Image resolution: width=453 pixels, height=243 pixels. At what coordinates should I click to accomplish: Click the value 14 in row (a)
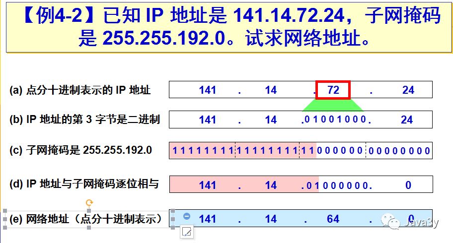coord(271,90)
